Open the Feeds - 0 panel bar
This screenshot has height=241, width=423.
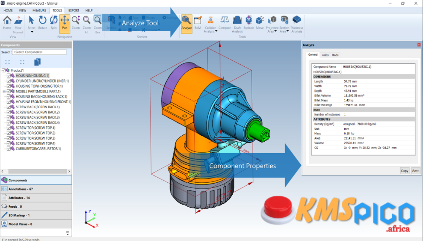pos(36,206)
